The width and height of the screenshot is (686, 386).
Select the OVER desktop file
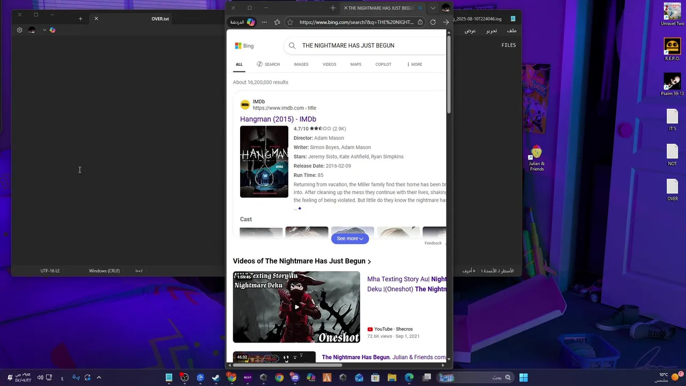(x=672, y=190)
